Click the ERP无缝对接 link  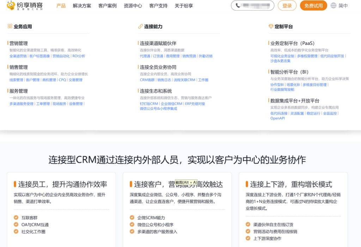[195, 104]
